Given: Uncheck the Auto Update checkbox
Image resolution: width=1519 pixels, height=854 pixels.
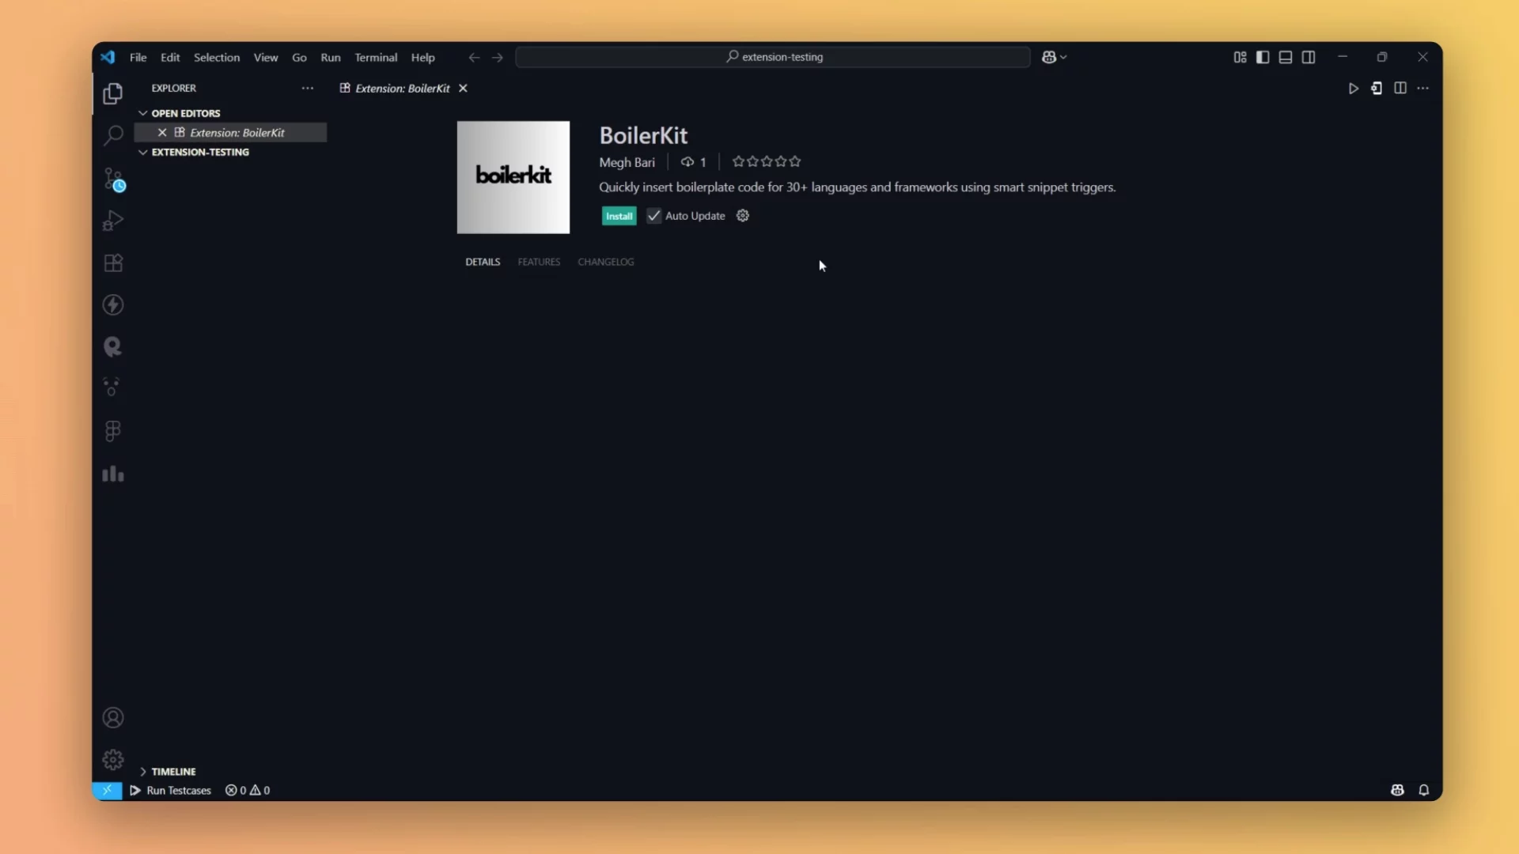Looking at the screenshot, I should click(x=653, y=215).
